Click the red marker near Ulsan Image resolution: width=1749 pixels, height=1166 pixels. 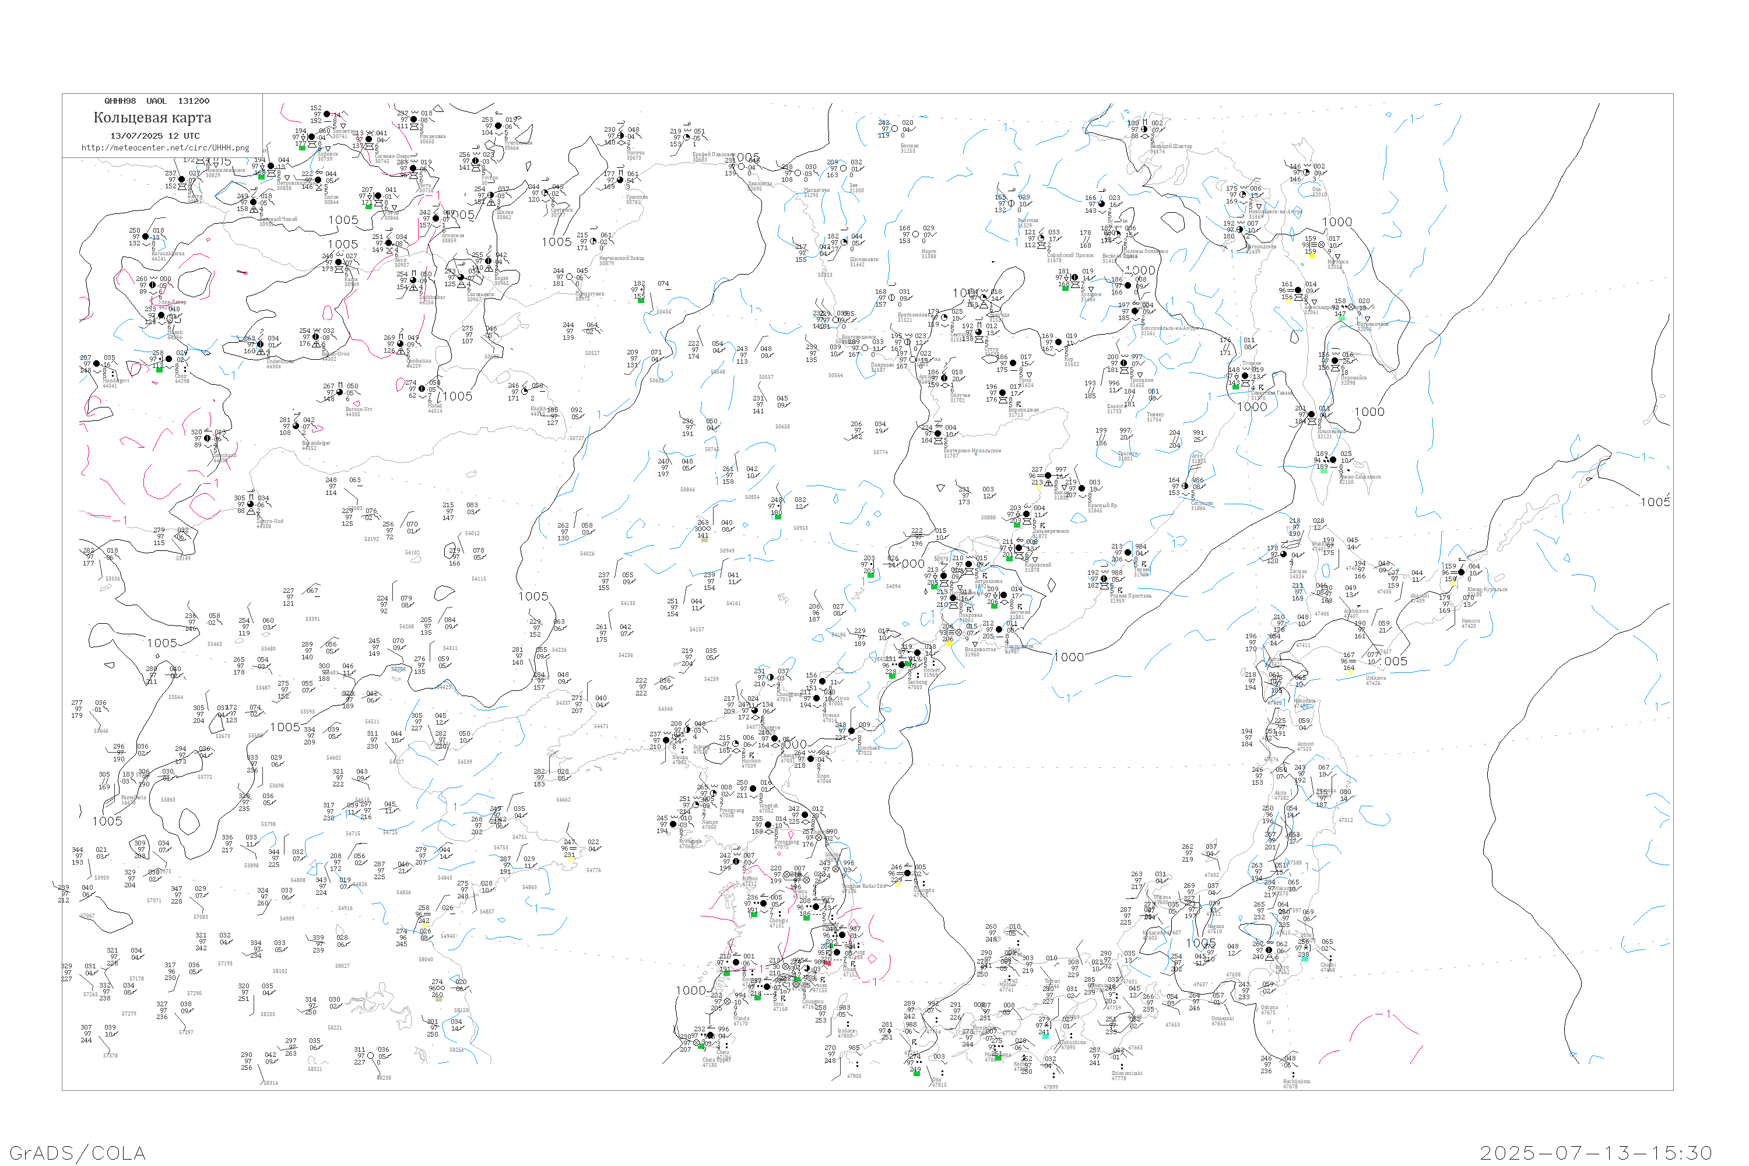pyautogui.click(x=828, y=963)
